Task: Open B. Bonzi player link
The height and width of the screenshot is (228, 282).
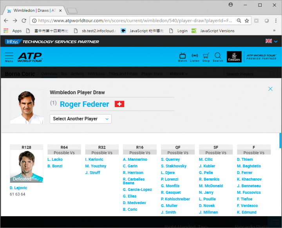Action: click(x=55, y=166)
